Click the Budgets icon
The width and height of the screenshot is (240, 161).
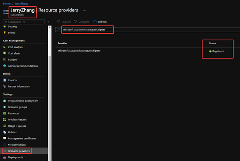(x=5, y=60)
